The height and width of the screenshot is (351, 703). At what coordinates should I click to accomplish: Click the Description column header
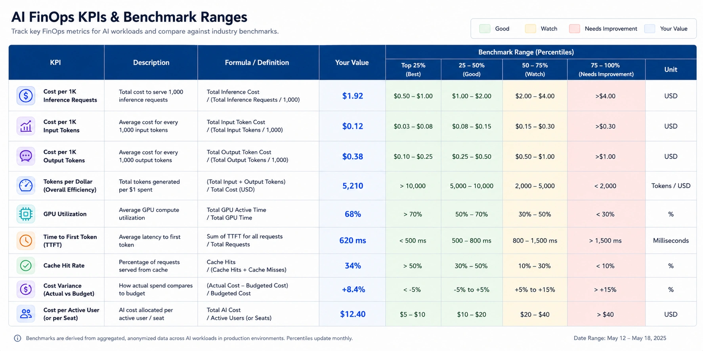click(151, 63)
